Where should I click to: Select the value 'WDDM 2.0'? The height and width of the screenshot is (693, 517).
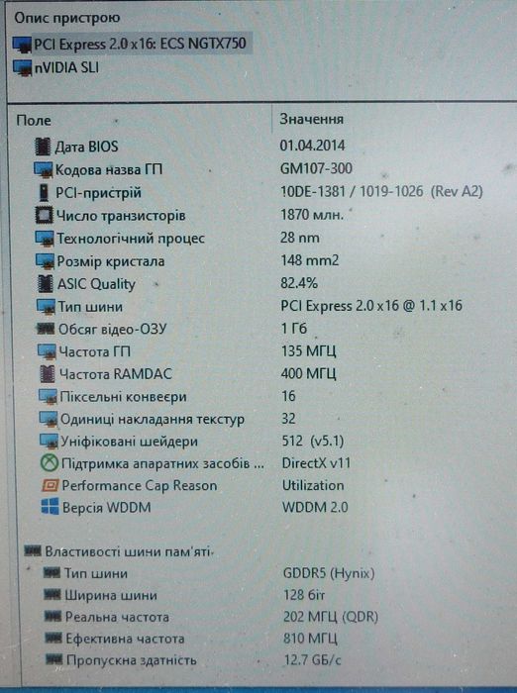click(x=315, y=507)
